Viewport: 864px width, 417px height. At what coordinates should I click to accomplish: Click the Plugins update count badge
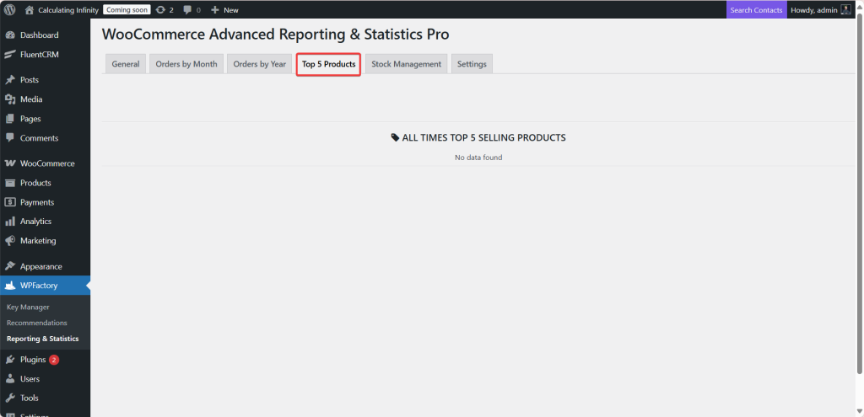[x=54, y=360]
